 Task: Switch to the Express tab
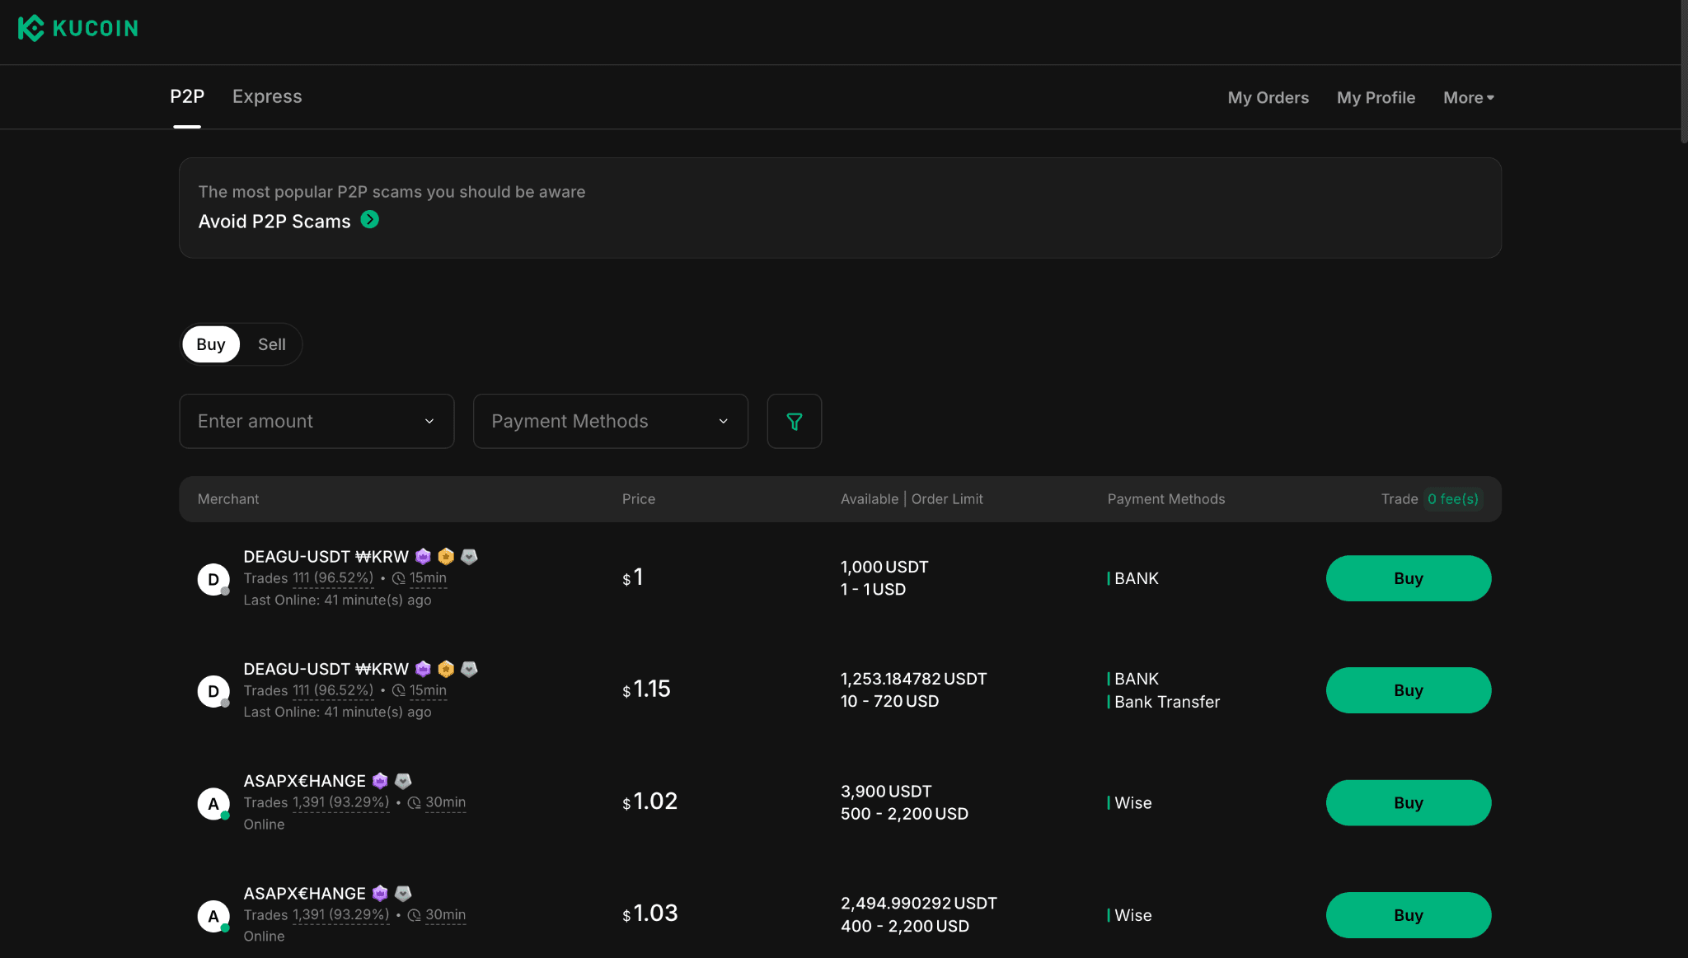coord(267,96)
